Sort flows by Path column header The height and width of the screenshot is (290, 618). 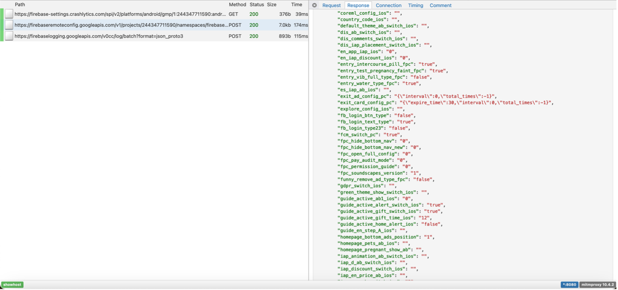click(x=20, y=5)
